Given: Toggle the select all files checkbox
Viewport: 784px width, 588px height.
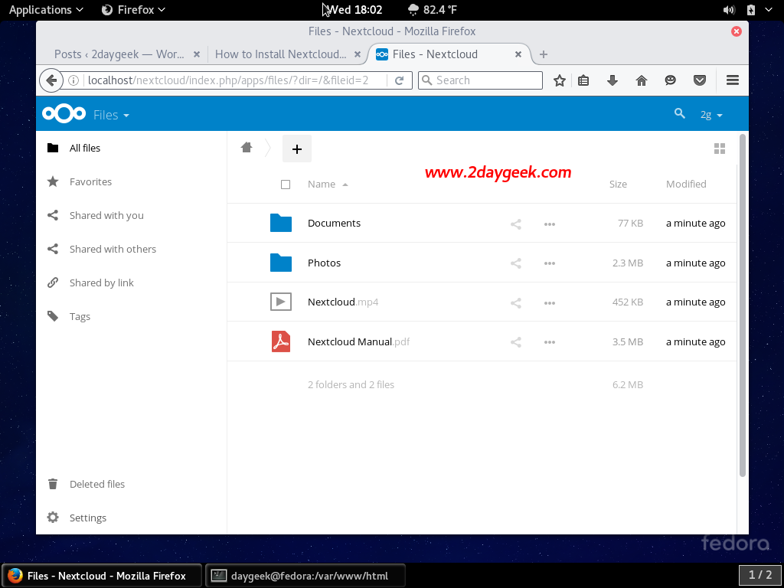Looking at the screenshot, I should pyautogui.click(x=286, y=185).
